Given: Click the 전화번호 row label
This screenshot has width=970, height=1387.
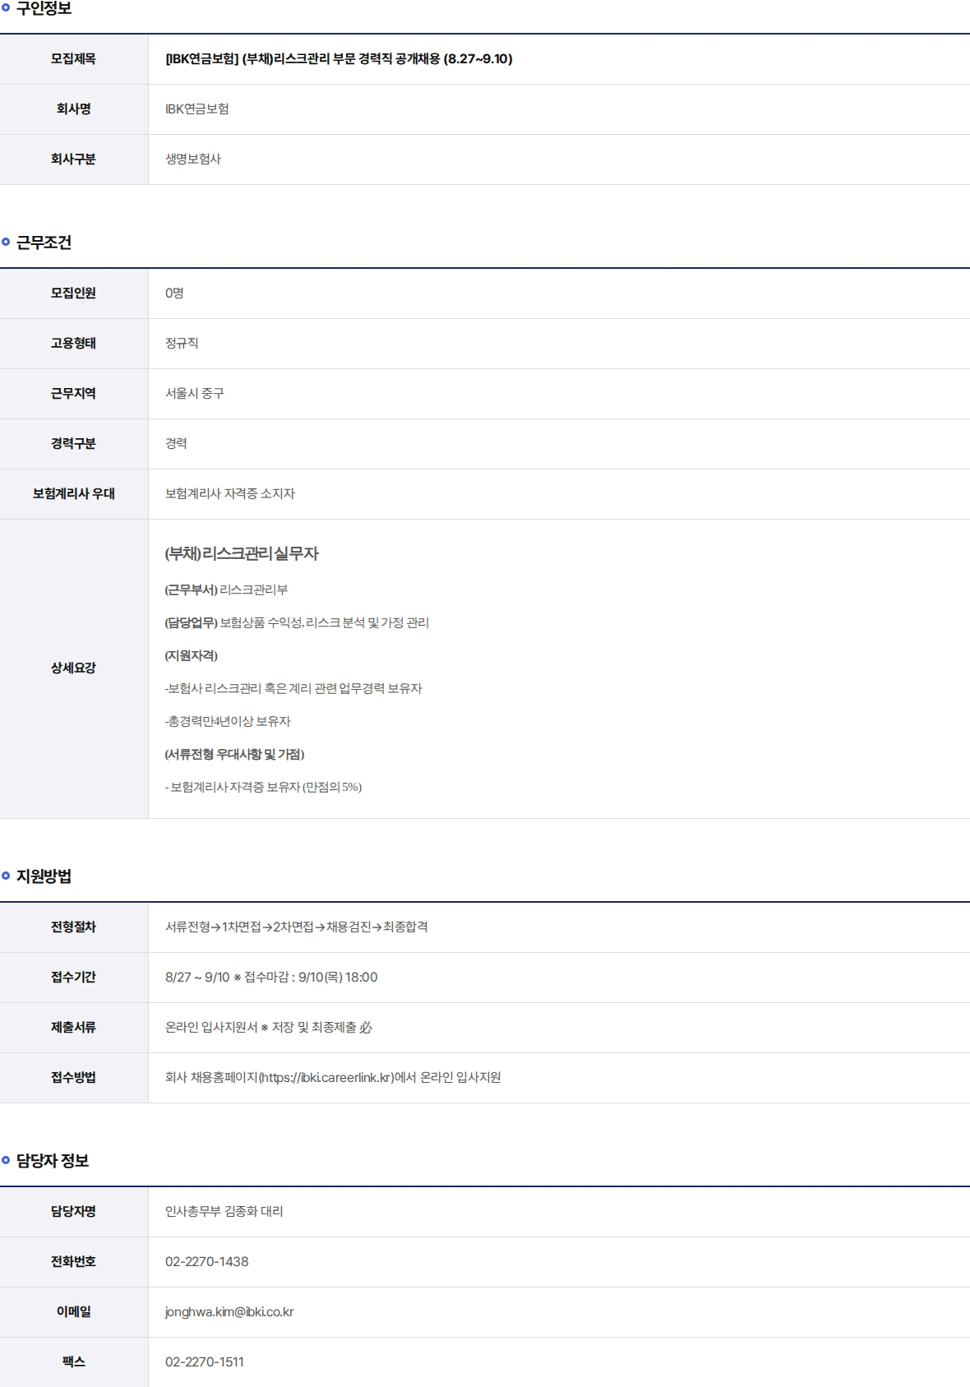Looking at the screenshot, I should (x=73, y=1262).
